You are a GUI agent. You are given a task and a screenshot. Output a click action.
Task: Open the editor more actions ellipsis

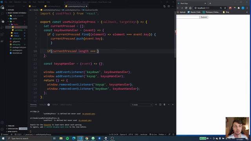(173, 6)
